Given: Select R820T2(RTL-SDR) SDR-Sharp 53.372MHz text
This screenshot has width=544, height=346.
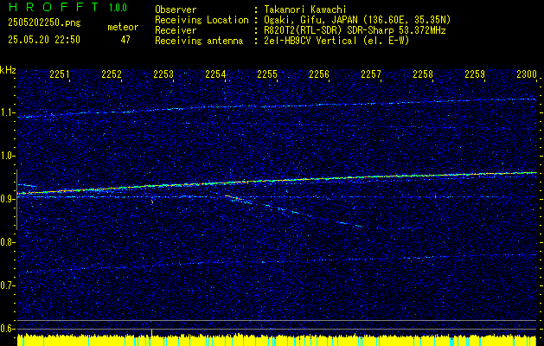Looking at the screenshot, I should click(355, 30).
